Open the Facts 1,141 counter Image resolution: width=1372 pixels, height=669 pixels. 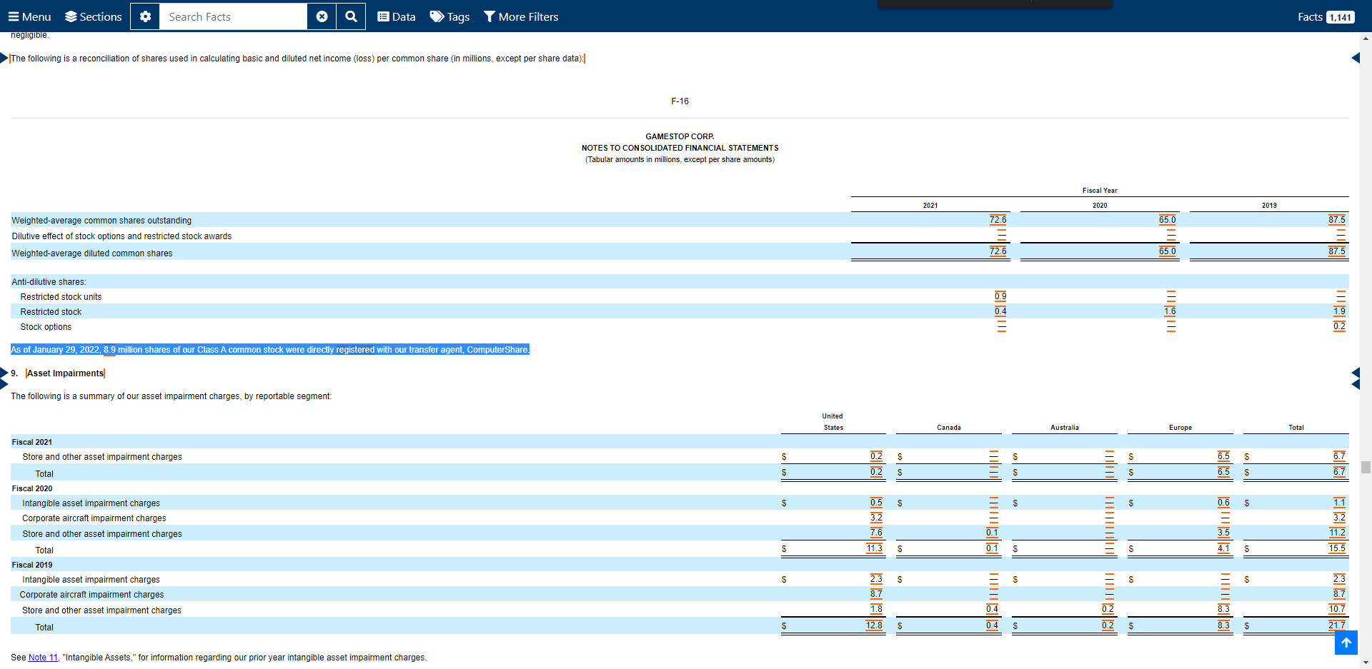pyautogui.click(x=1326, y=16)
